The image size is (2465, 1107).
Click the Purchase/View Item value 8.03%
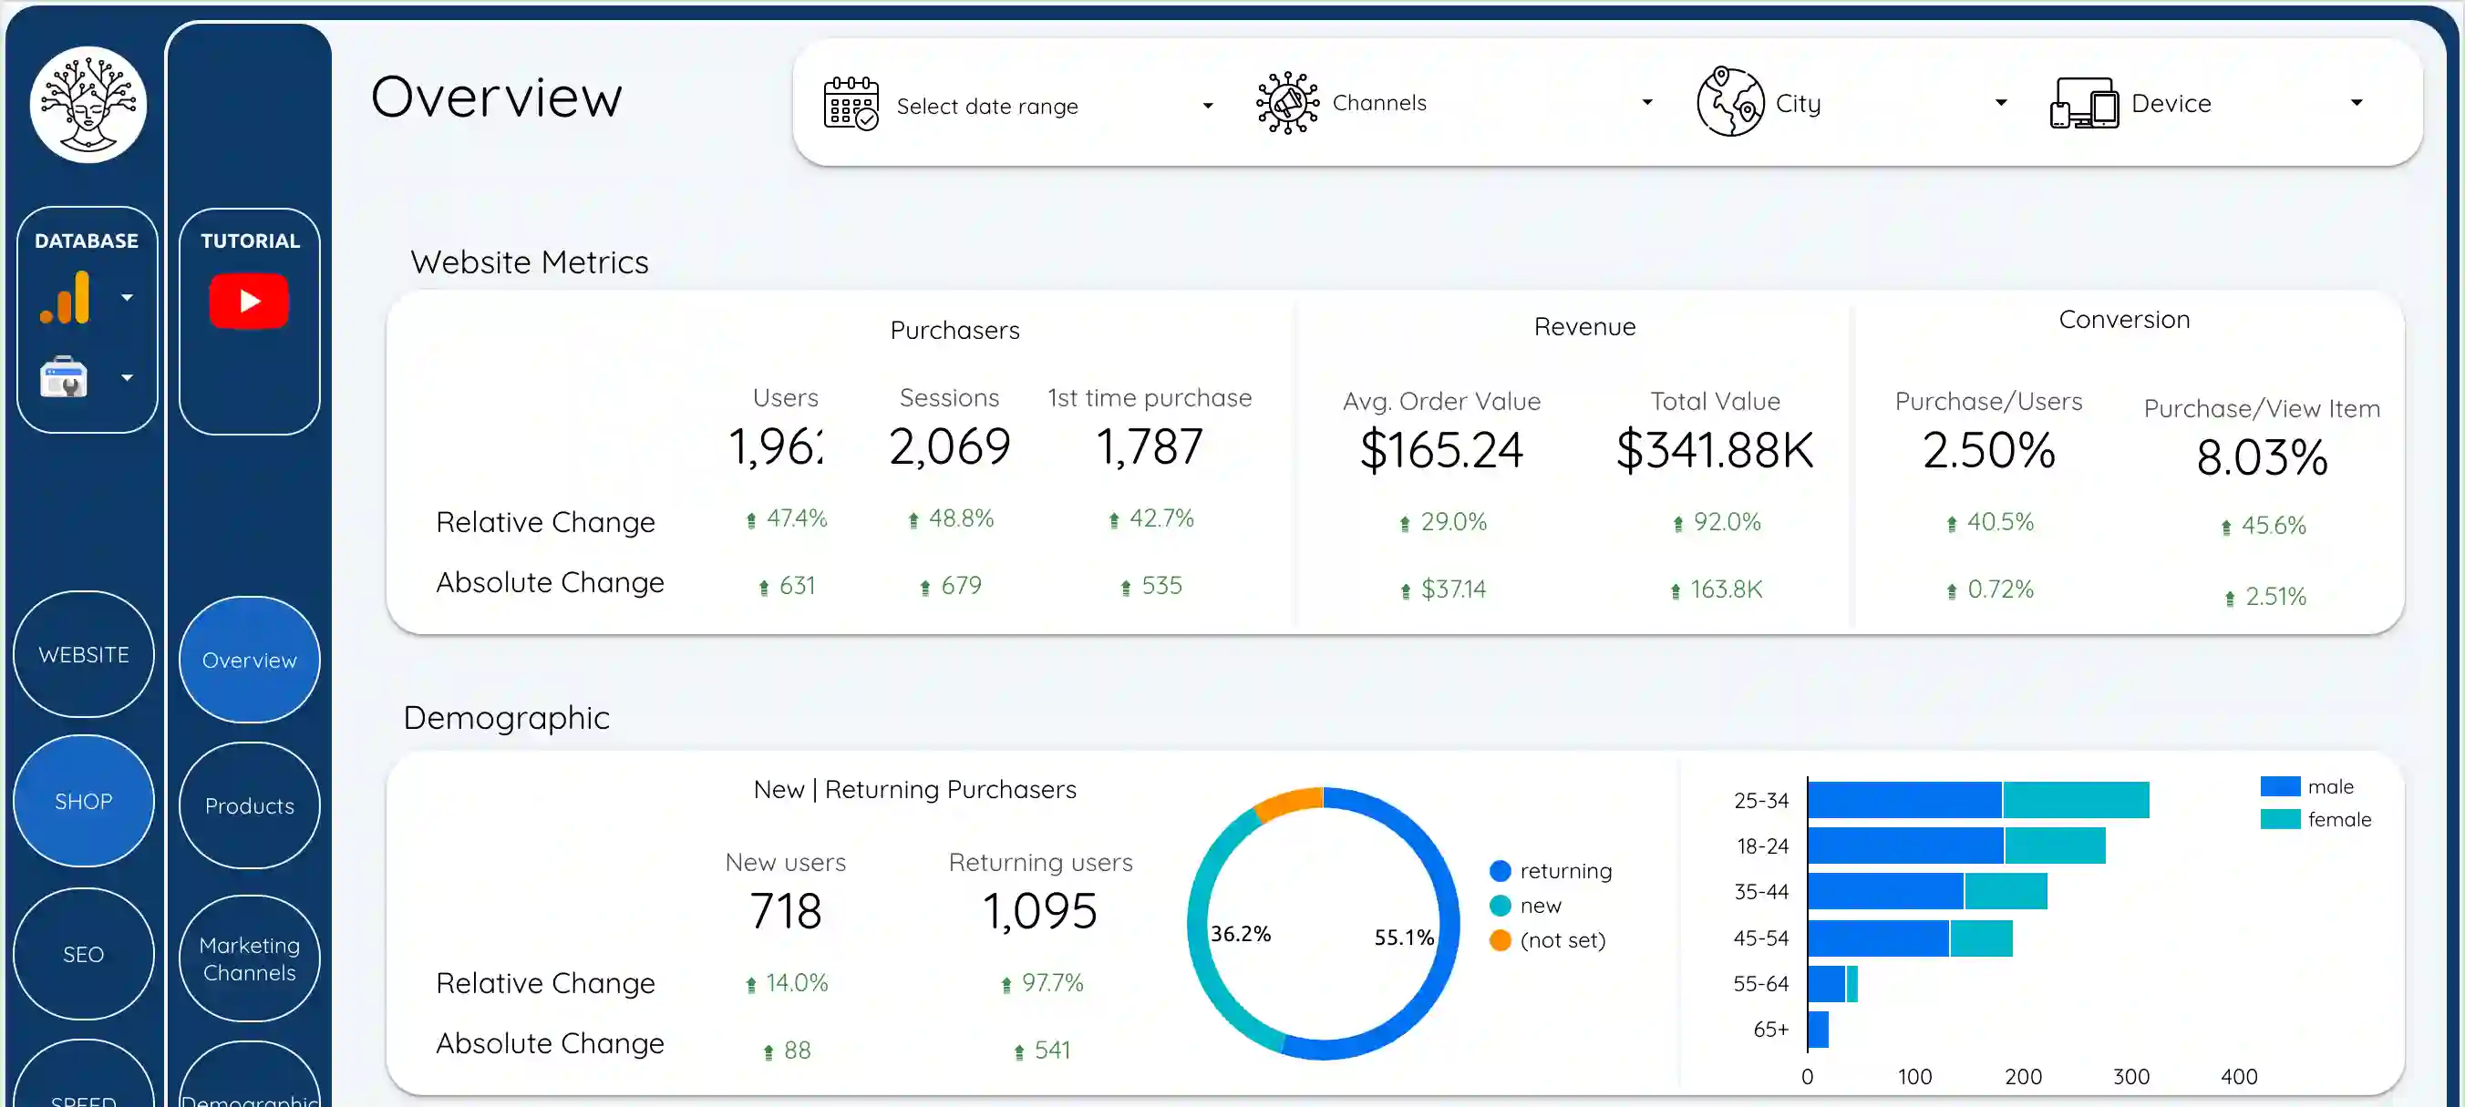[2262, 457]
